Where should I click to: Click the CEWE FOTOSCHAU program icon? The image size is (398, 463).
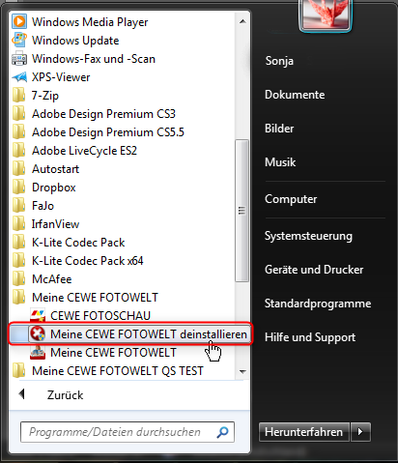click(x=38, y=316)
